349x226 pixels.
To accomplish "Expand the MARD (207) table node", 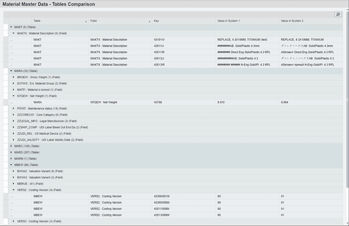I will tap(11, 152).
